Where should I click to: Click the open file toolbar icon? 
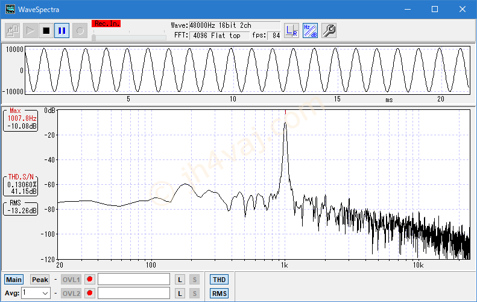click(13, 30)
